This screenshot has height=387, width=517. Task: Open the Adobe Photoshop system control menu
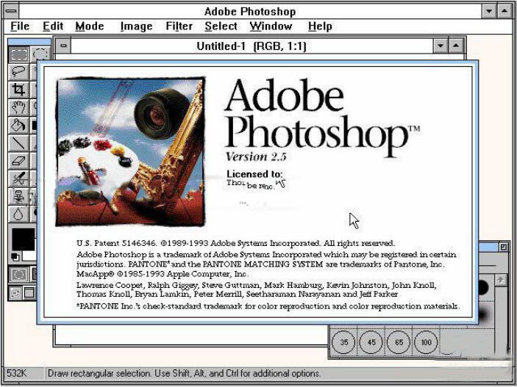[11, 11]
